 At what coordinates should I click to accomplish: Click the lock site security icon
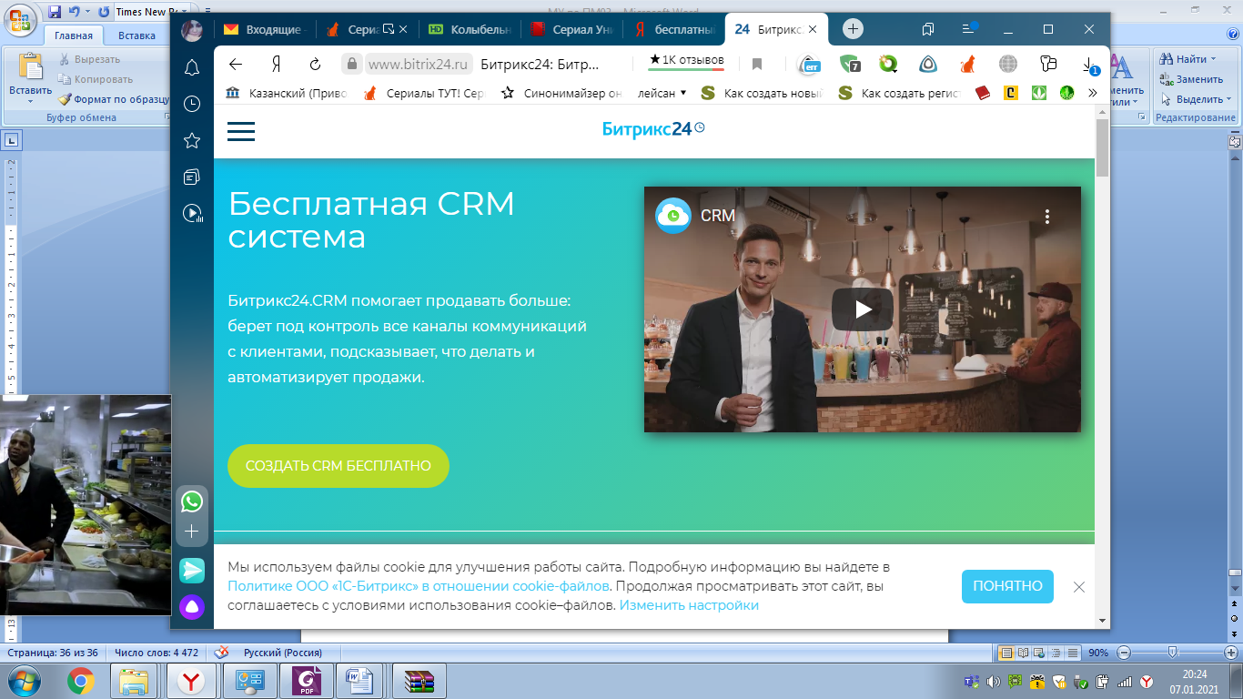tap(351, 64)
